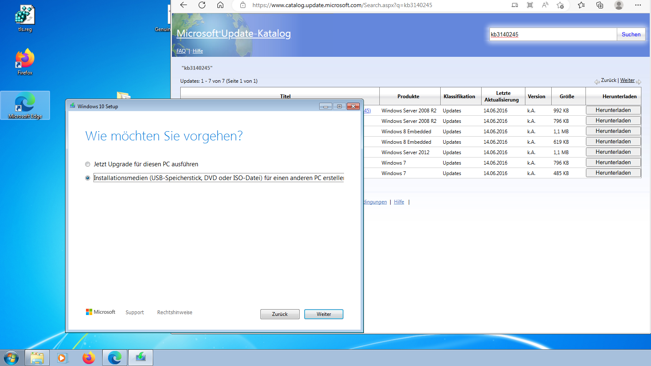The width and height of the screenshot is (651, 366).
Task: Open the read aloud icon in address bar
Action: click(x=545, y=5)
